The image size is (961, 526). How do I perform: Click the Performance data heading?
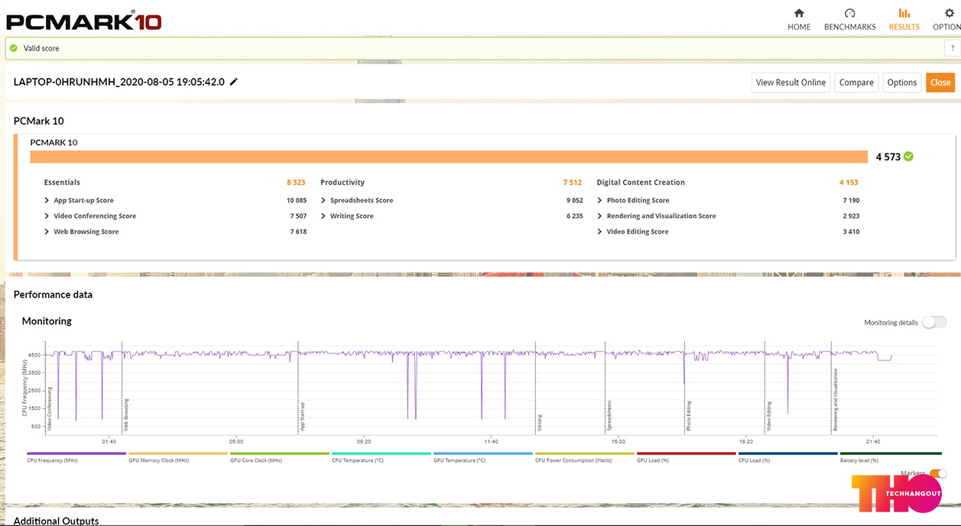(53, 295)
